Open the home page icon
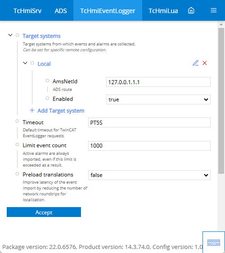225x253 pixels. click(x=191, y=11)
